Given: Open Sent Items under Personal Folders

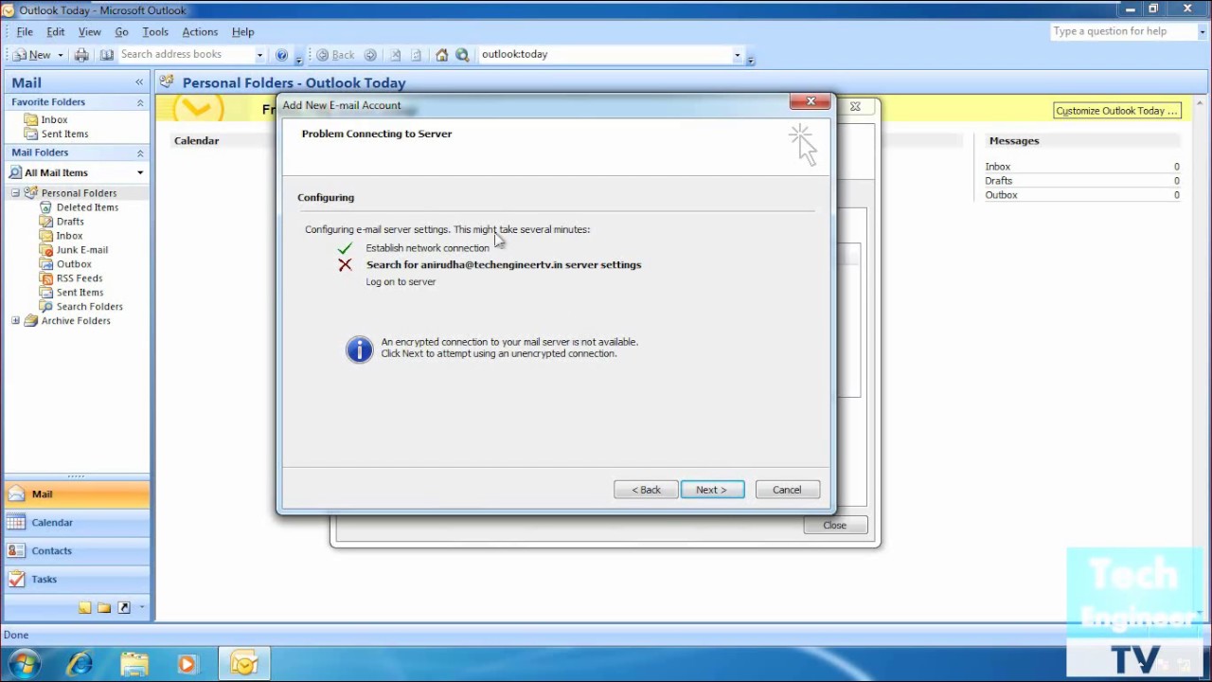Looking at the screenshot, I should [x=80, y=293].
